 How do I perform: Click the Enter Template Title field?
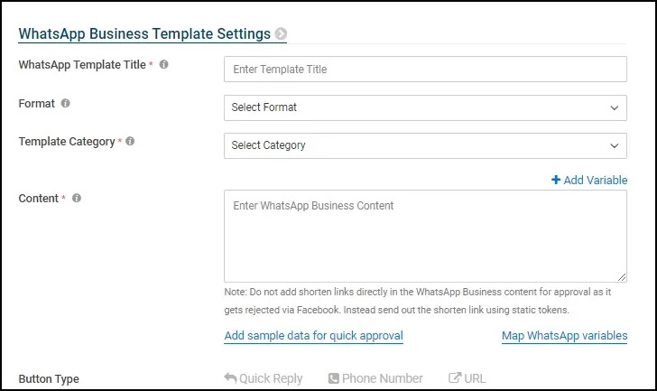coord(425,70)
